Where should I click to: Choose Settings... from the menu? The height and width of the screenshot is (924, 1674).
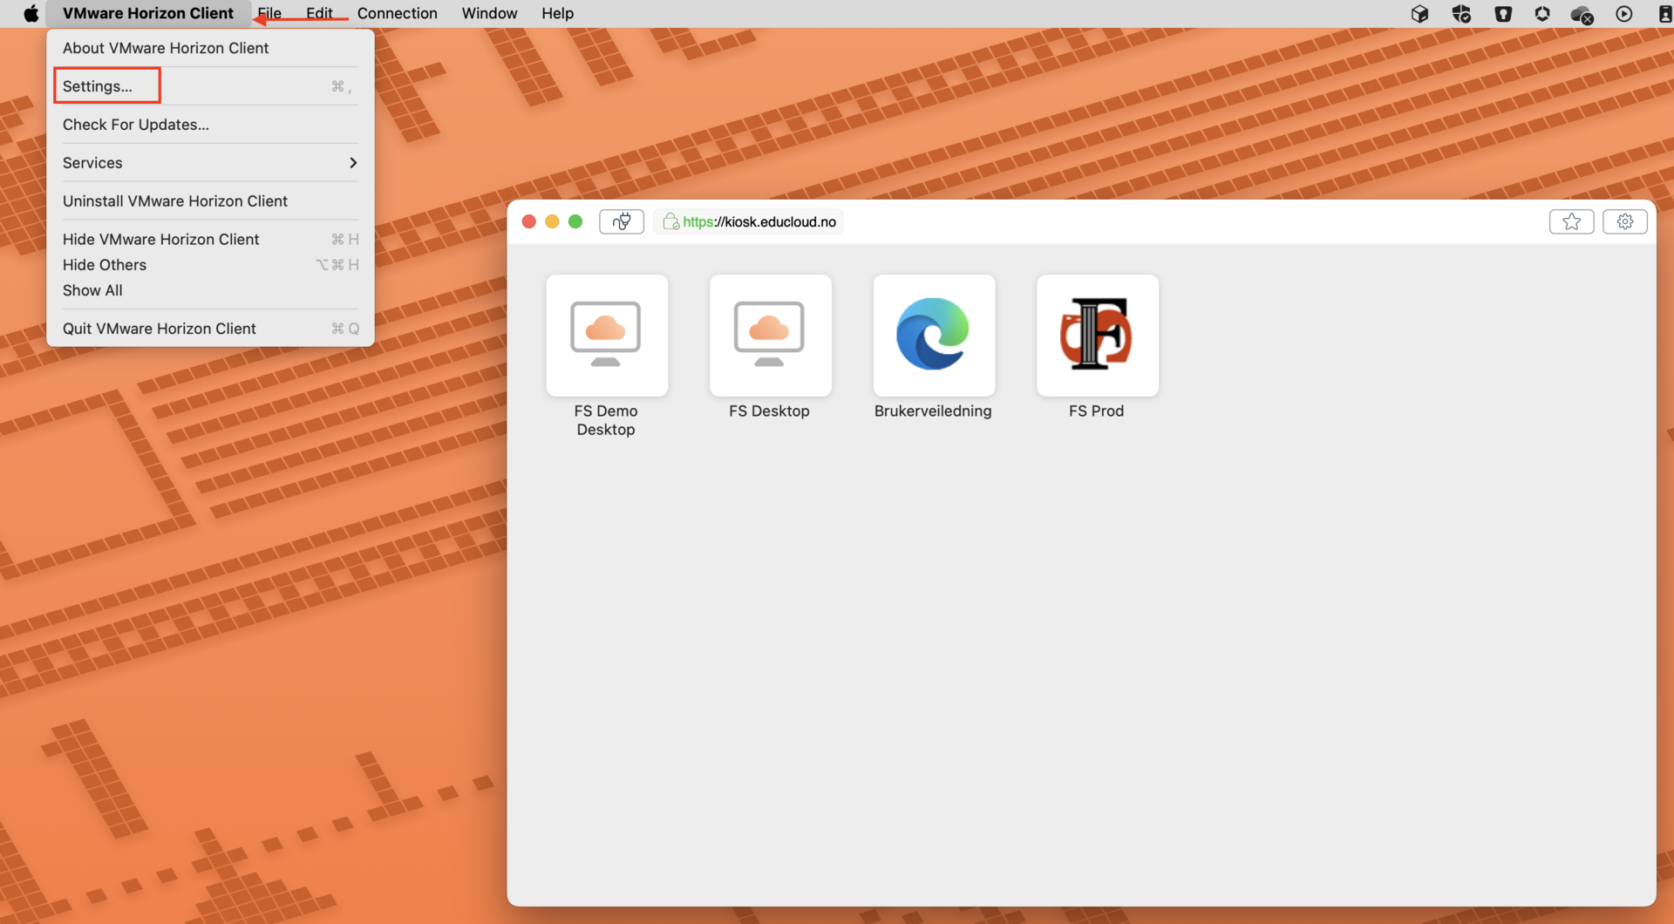click(x=210, y=85)
